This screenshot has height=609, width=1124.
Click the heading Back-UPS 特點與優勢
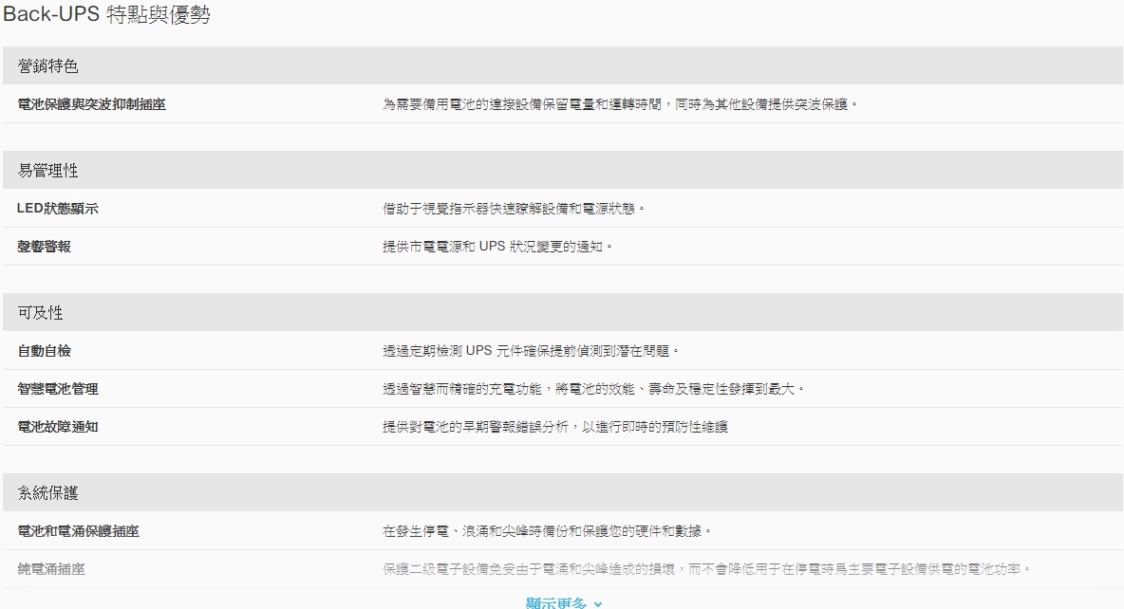click(107, 14)
